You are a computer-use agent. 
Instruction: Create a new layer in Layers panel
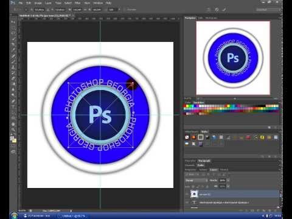pos(269,210)
